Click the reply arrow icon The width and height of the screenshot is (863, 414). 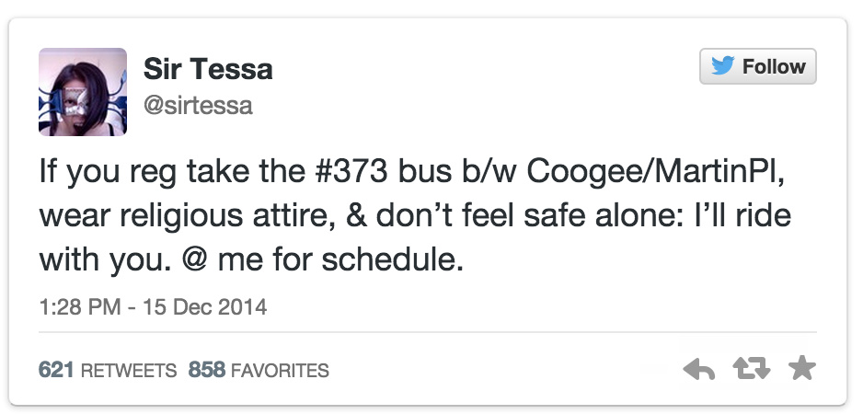pyautogui.click(x=700, y=370)
